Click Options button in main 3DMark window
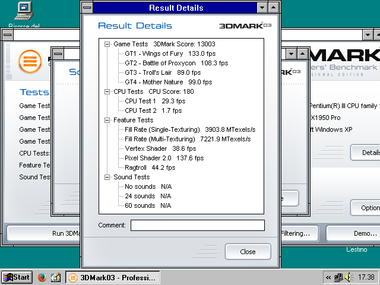 point(366,208)
